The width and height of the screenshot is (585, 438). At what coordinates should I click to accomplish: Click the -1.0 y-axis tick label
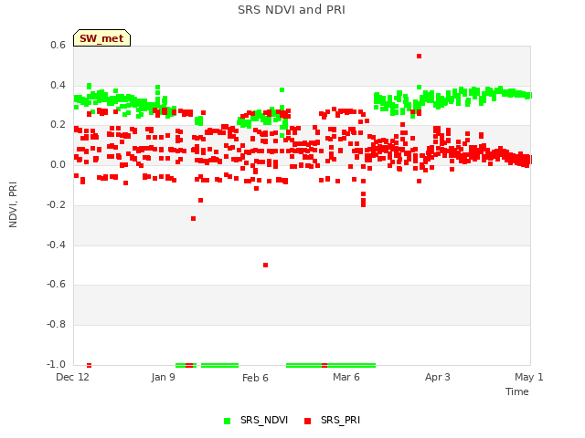(56, 364)
